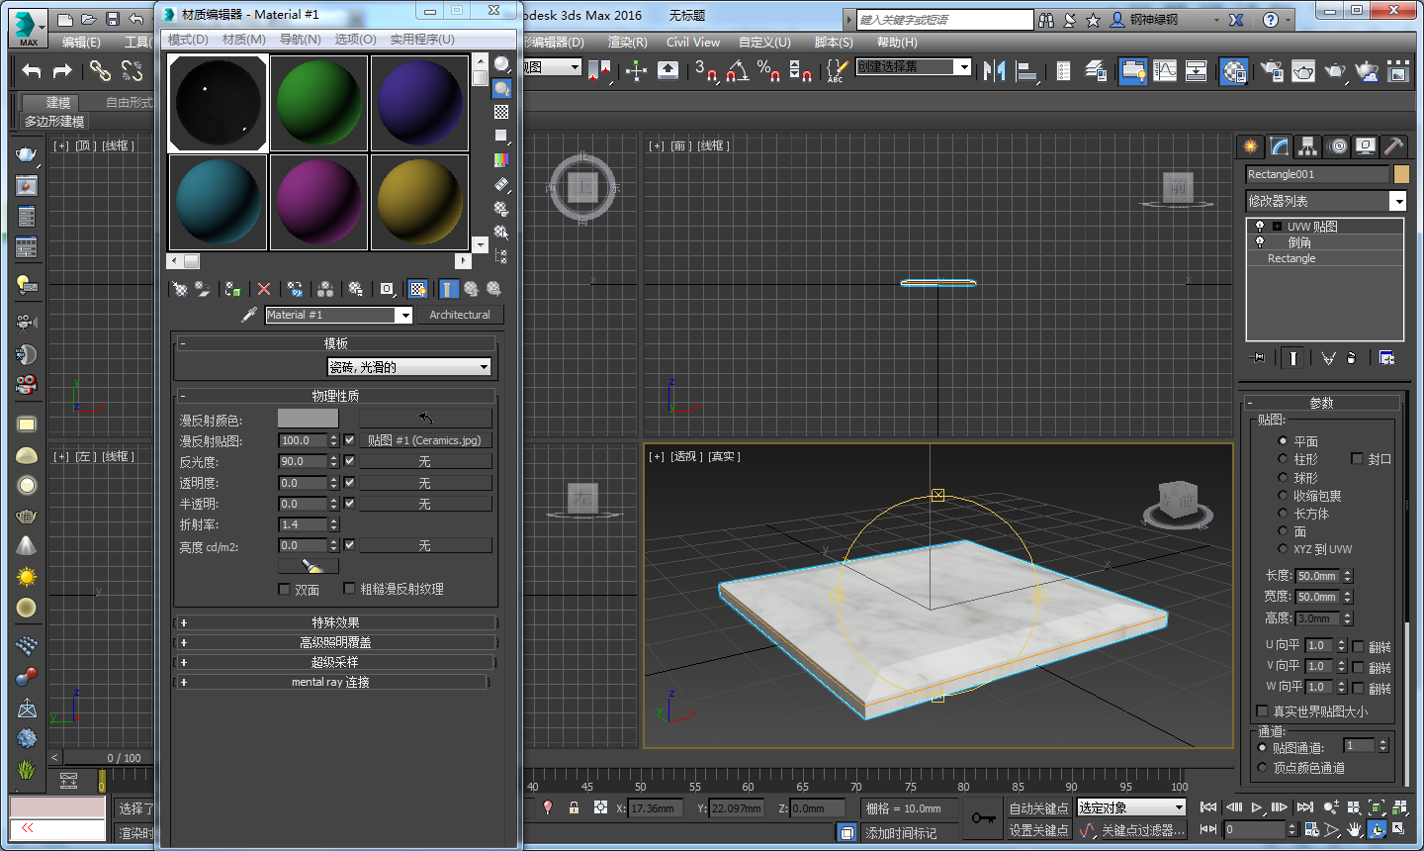Toggle selection lock padlock icon
Screen dimensions: 1424x851
[574, 807]
